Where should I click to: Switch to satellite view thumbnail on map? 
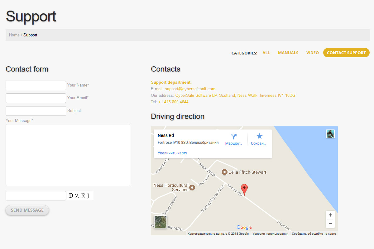pyautogui.click(x=161, y=222)
